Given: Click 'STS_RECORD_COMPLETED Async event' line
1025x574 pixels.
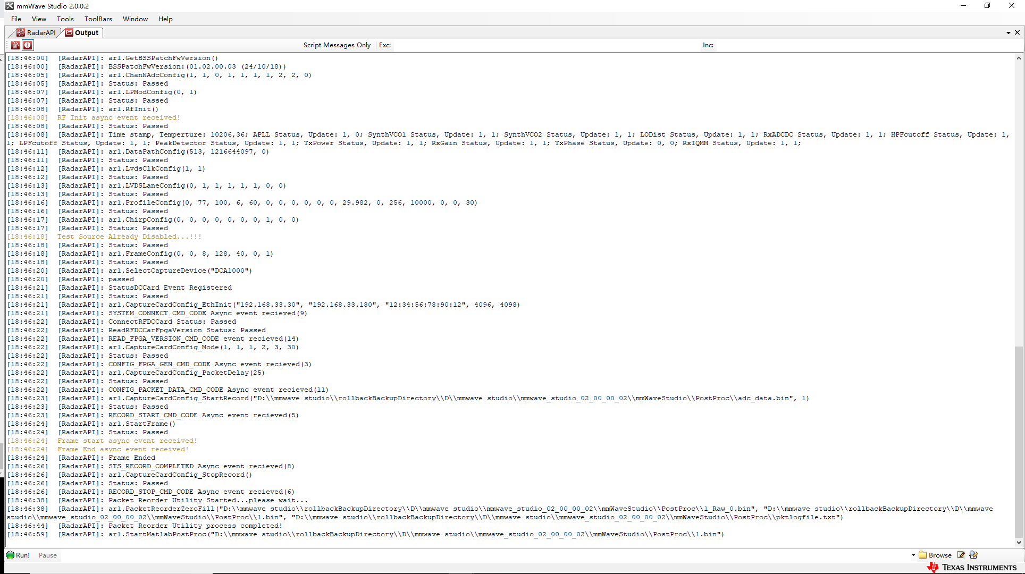Looking at the screenshot, I should (x=201, y=466).
